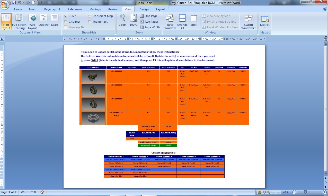Image resolution: width=328 pixels, height=196 pixels.
Task: Click Zoom In plus button
Action: tap(324, 192)
